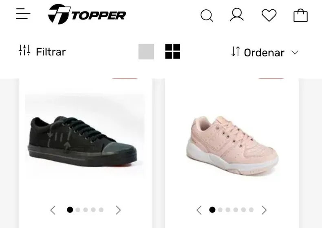This screenshot has height=228, width=322.
Task: Click the Filtrar text
Action: pyautogui.click(x=51, y=52)
